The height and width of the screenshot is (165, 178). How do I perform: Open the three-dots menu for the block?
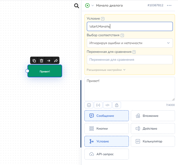169,5
